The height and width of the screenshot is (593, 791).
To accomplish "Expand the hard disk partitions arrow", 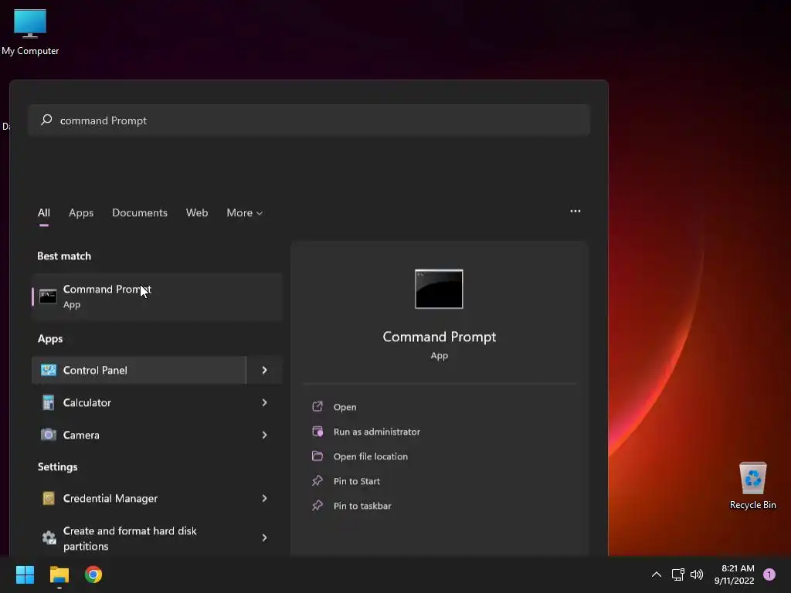I will pos(264,538).
